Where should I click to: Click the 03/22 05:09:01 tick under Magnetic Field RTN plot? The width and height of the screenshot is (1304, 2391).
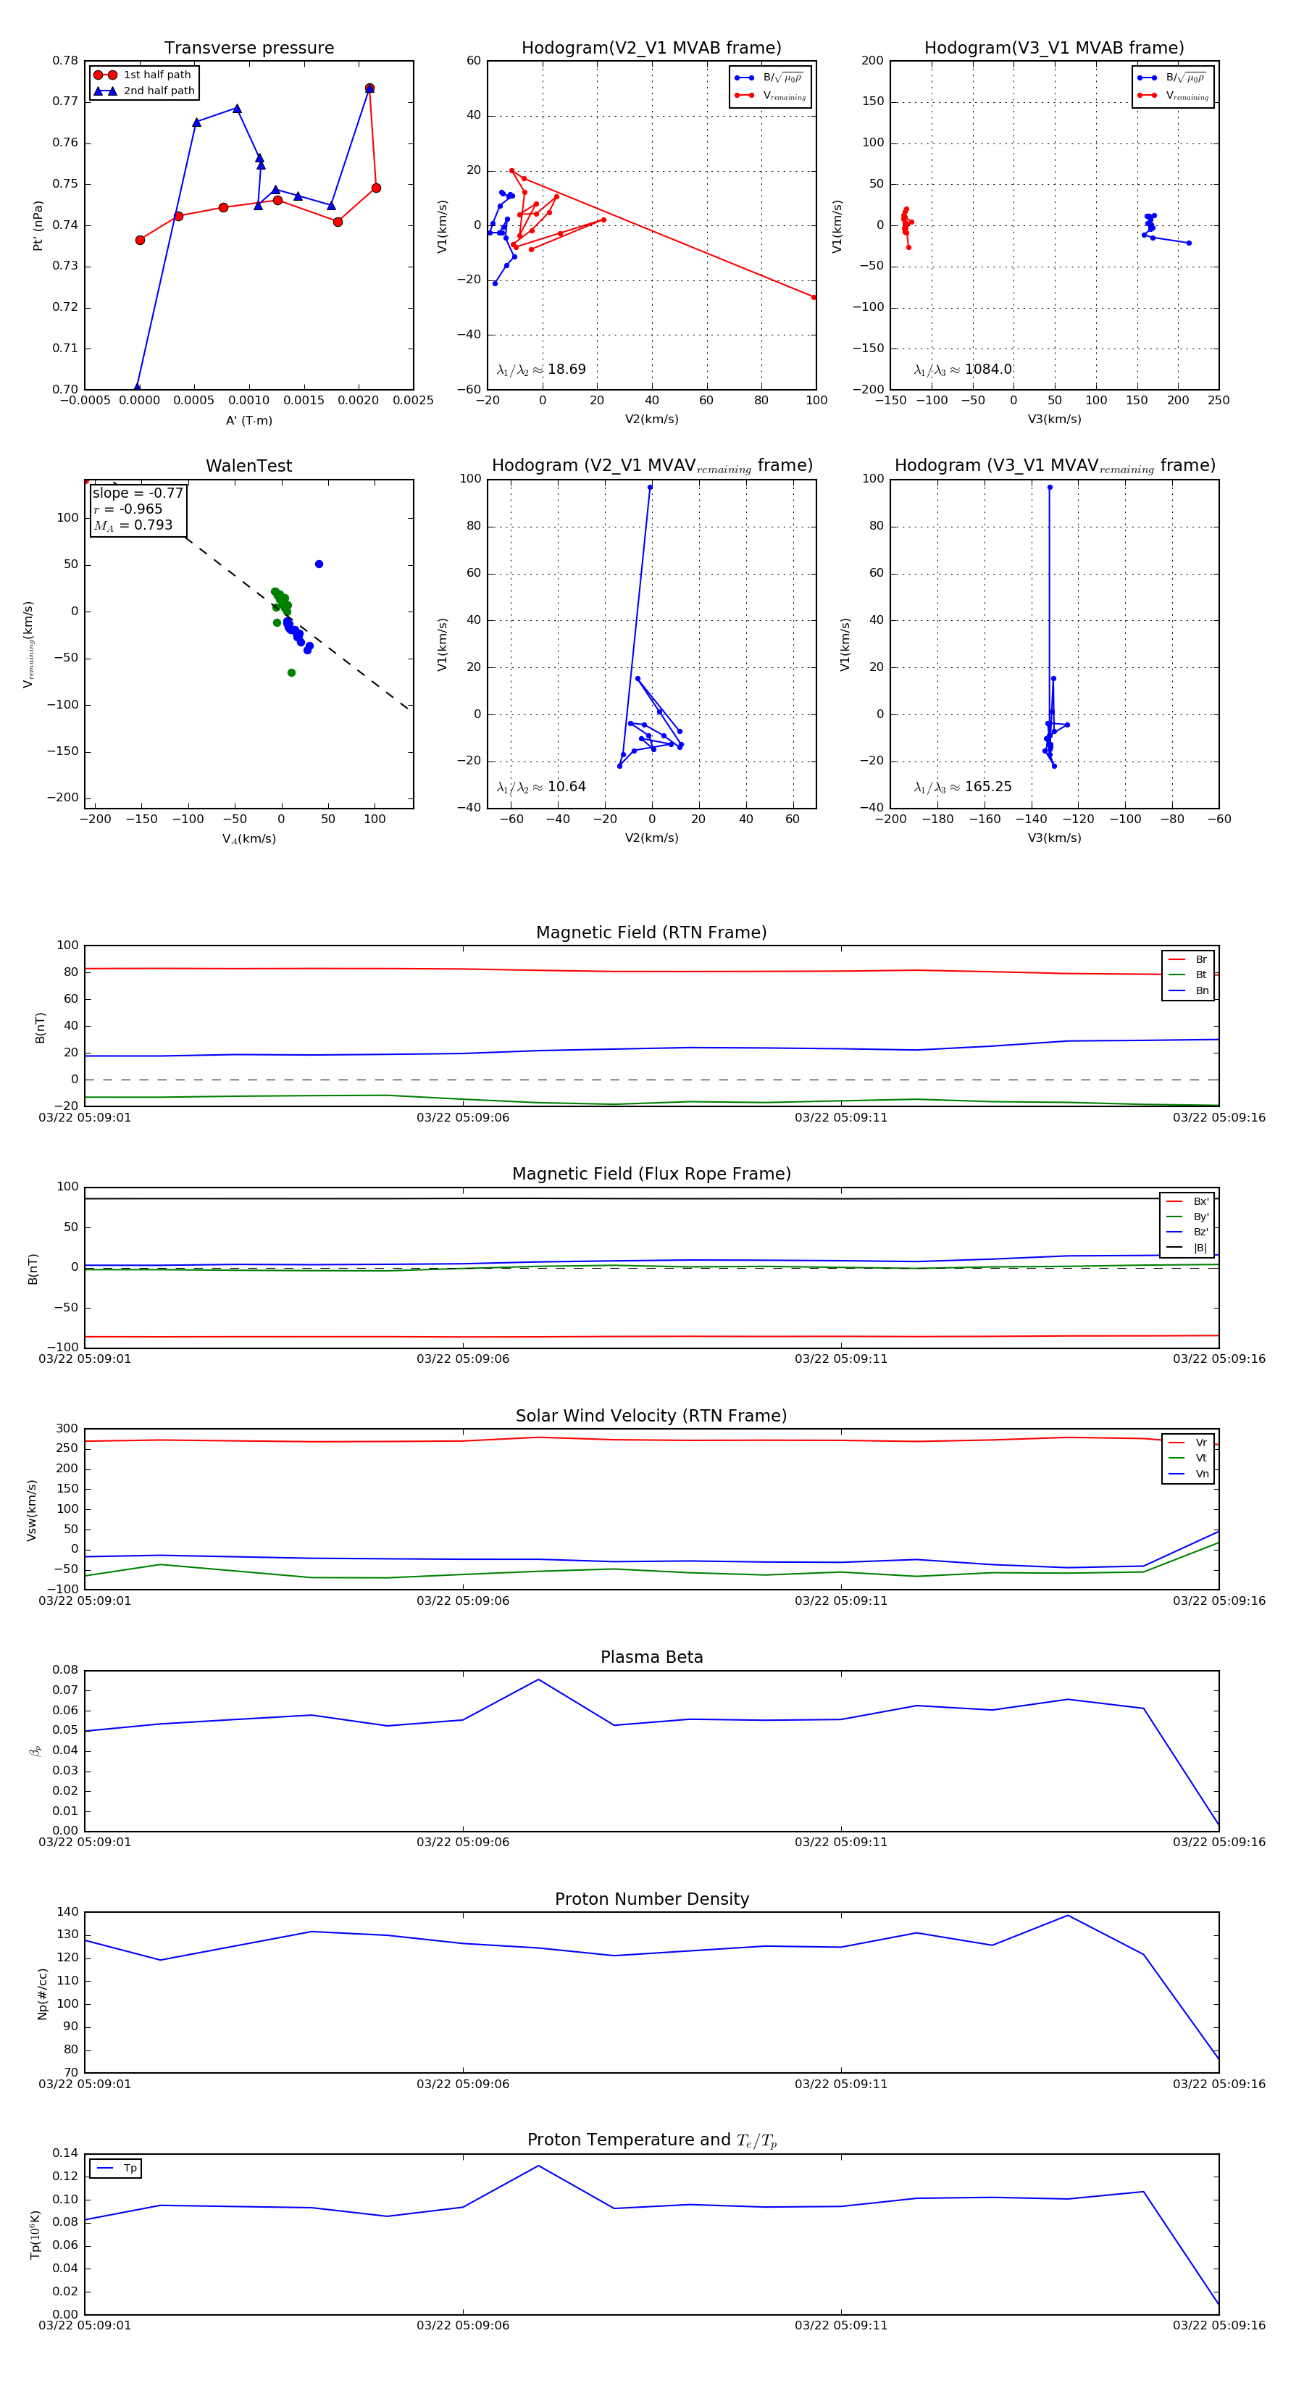85,1117
